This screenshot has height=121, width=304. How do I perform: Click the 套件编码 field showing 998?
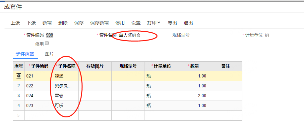tap(64, 35)
